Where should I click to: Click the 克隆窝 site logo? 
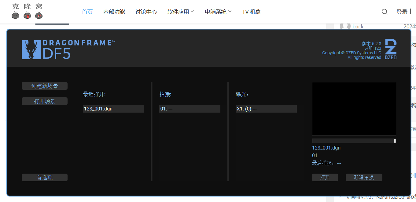click(x=27, y=11)
